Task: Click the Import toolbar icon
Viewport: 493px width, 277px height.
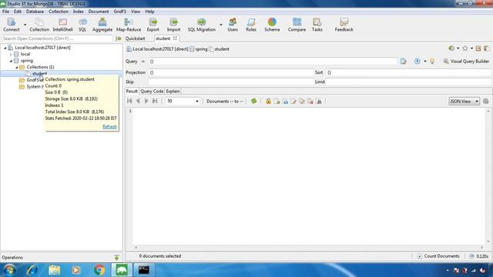Action: coord(173,25)
